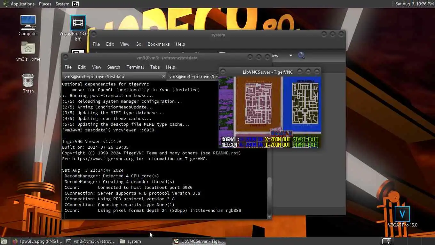Click the terminal title bar vm3@vm3:~/retrovnc/testdata
The image size is (435, 245).
167,58
